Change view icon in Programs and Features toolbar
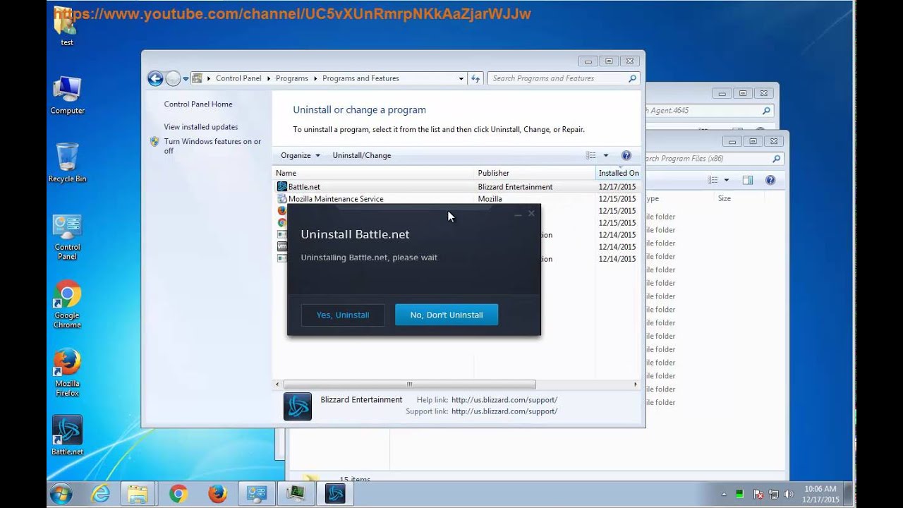 pos(591,155)
